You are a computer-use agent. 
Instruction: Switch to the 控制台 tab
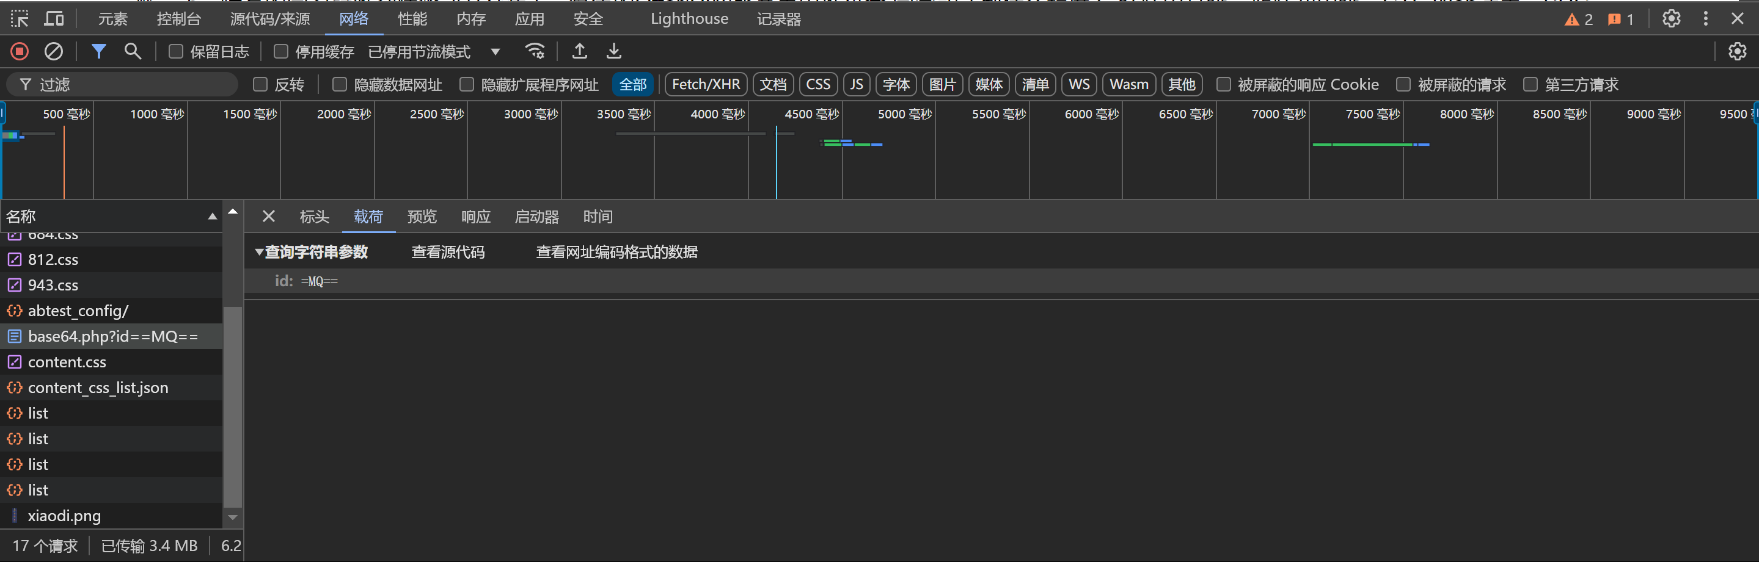tap(178, 18)
